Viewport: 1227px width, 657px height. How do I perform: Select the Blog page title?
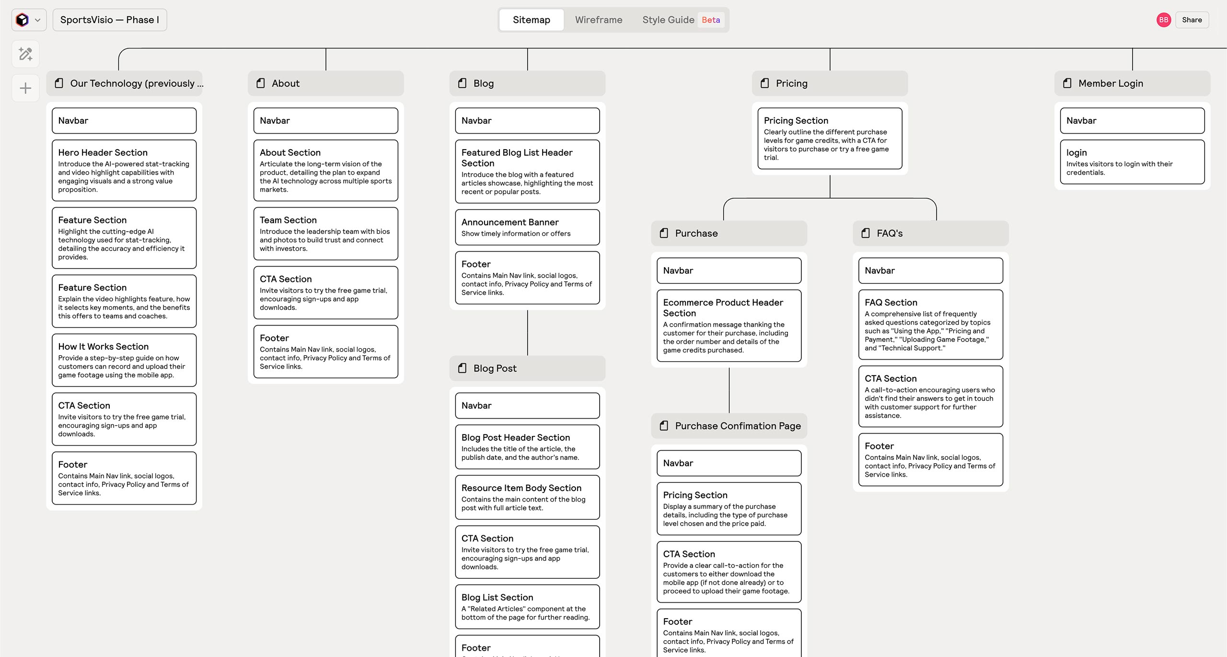tap(484, 83)
